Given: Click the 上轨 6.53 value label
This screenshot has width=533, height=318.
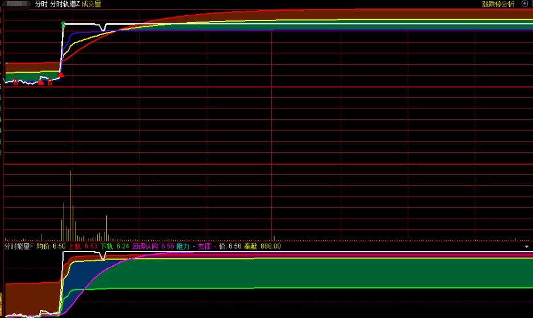Looking at the screenshot, I should click(x=83, y=246).
